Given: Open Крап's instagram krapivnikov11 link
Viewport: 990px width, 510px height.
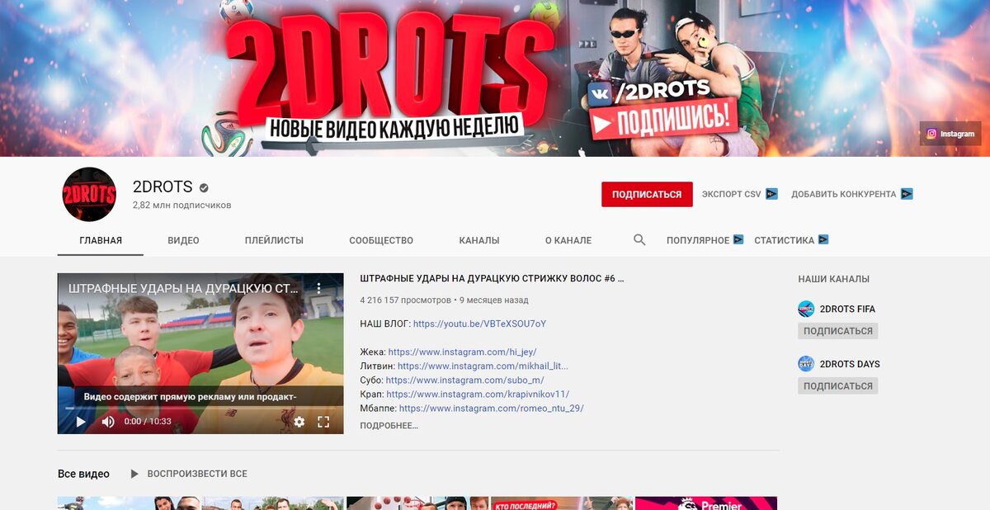Looking at the screenshot, I should [478, 394].
